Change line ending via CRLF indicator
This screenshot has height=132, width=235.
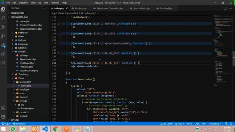pyautogui.click(x=197, y=124)
